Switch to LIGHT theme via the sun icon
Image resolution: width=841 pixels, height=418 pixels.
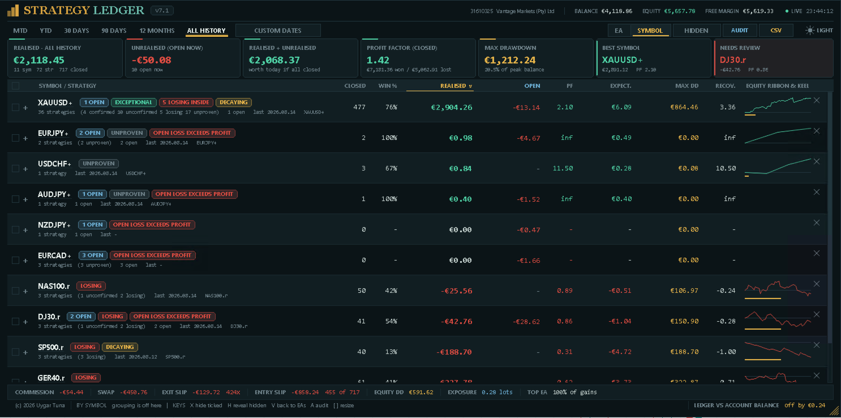tap(810, 31)
